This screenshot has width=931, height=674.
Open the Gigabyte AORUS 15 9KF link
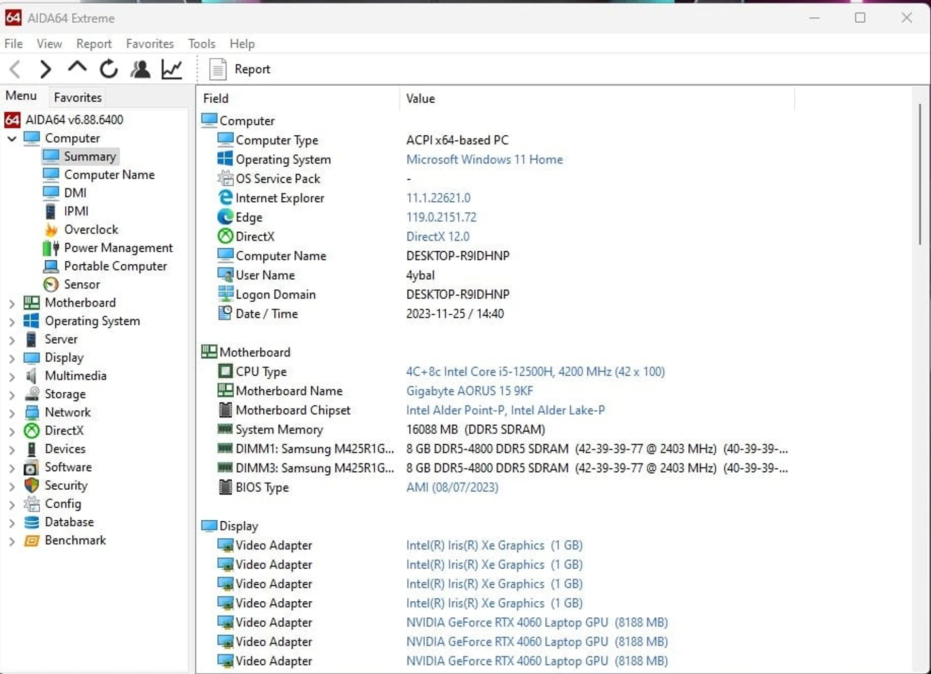(469, 391)
